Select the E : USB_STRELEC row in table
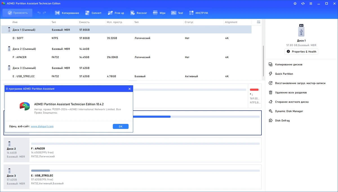Image resolution: width=338 pixels, height=192 pixels. (x=126, y=76)
